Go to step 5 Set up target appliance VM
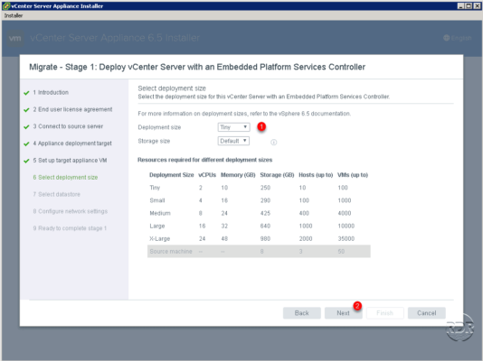483x361 pixels. 70,161
